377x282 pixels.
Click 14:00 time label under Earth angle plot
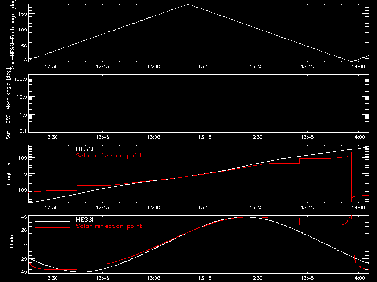click(359, 67)
